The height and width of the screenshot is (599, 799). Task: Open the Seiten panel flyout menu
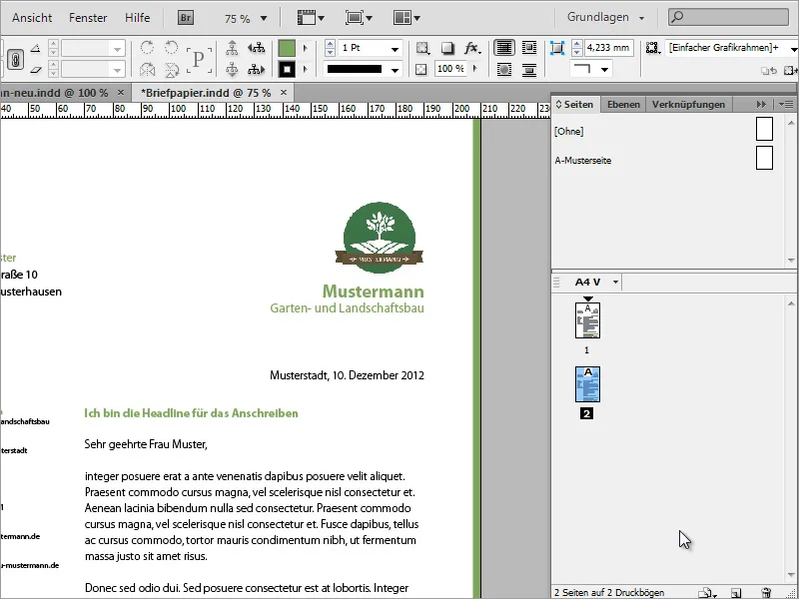tap(786, 105)
